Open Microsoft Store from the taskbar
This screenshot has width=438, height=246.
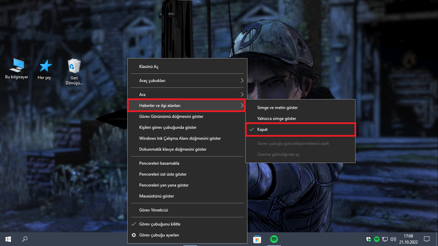257,239
